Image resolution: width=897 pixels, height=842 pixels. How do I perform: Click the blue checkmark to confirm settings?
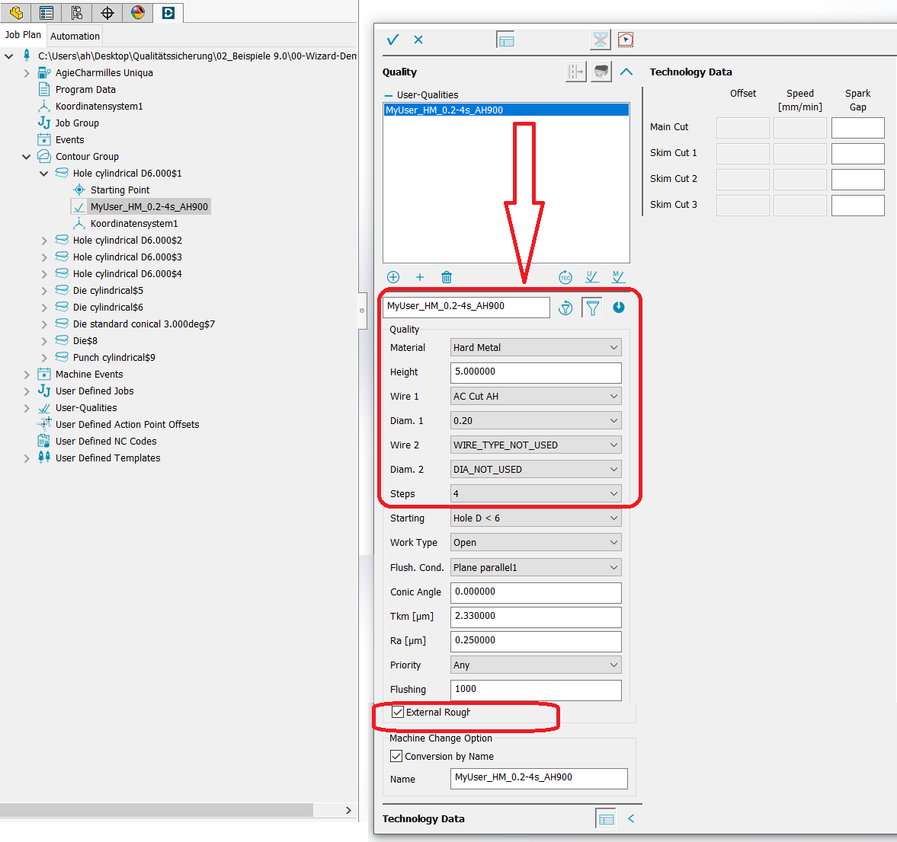point(393,40)
